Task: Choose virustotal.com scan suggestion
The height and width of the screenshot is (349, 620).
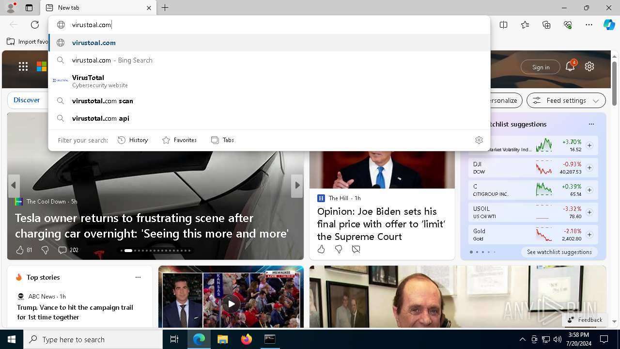Action: (x=269, y=101)
